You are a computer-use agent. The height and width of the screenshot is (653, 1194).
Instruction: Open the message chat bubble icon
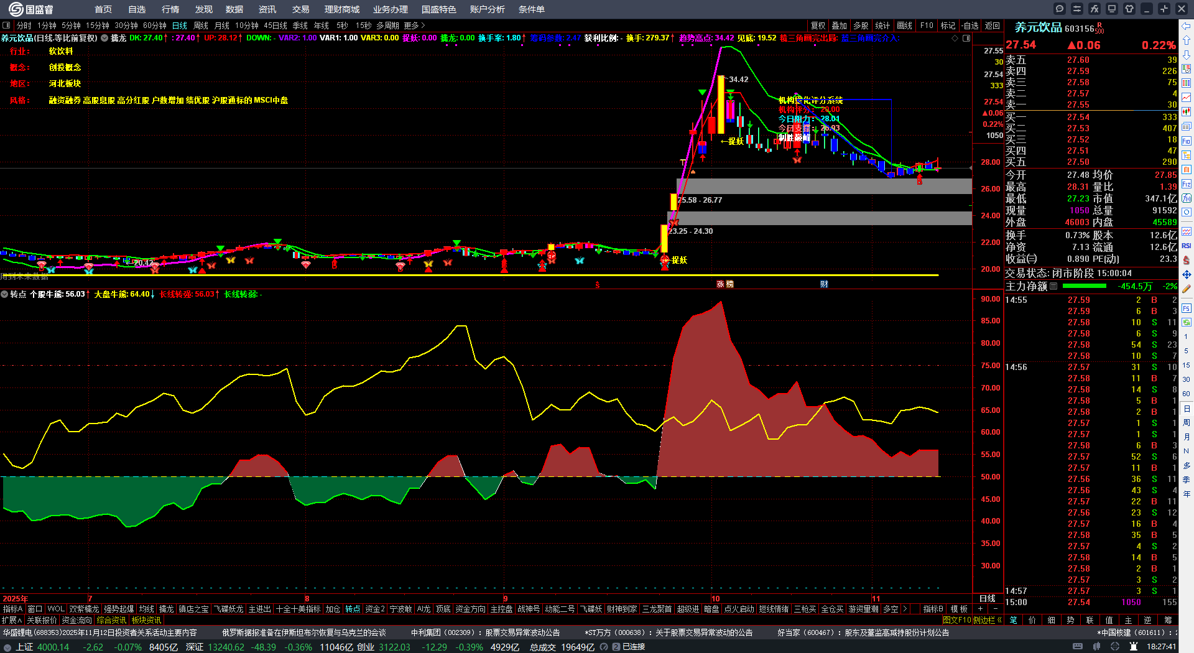pyautogui.click(x=1060, y=9)
